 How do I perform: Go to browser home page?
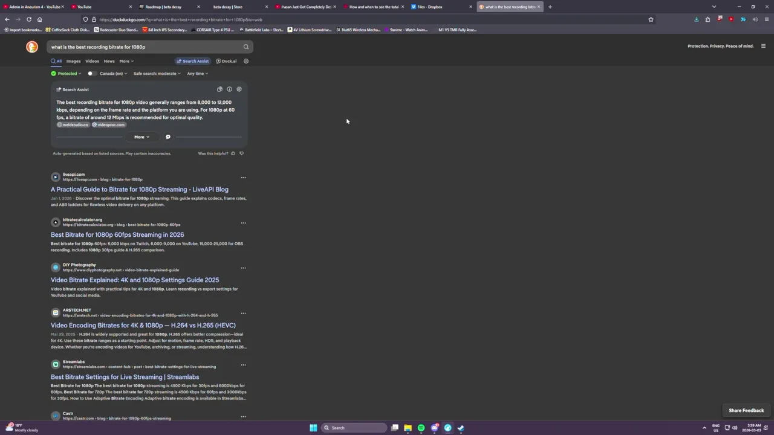click(39, 19)
